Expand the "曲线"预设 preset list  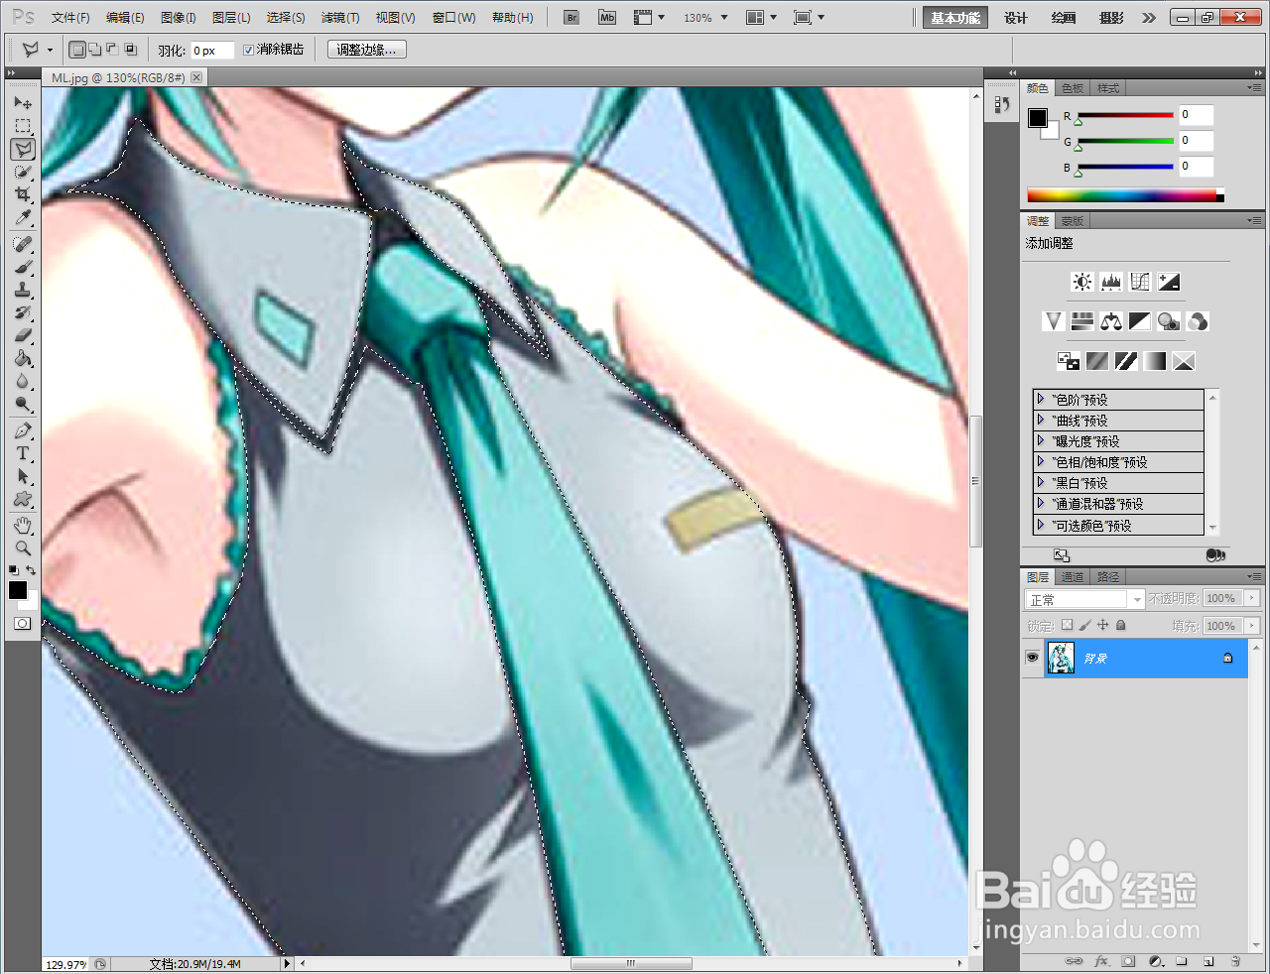pos(1041,420)
